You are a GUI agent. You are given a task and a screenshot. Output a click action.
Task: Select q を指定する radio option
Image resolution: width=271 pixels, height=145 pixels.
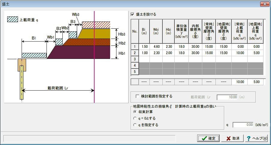click(135, 125)
